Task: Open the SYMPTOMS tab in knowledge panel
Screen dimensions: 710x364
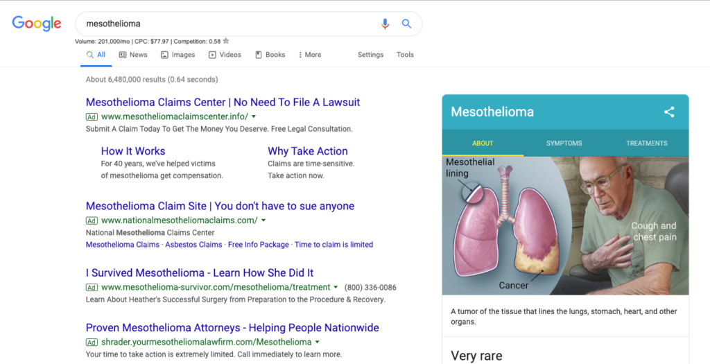Action: [x=564, y=143]
